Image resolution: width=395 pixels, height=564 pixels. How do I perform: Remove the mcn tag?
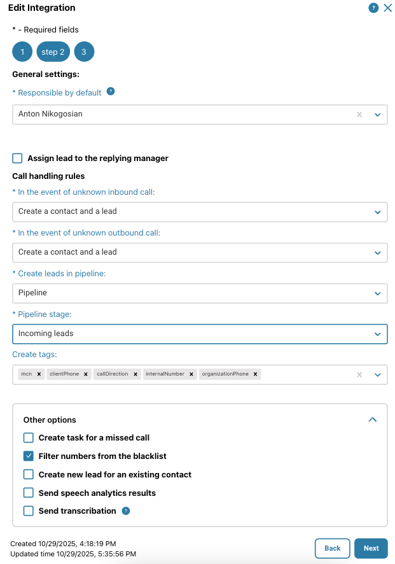click(39, 374)
